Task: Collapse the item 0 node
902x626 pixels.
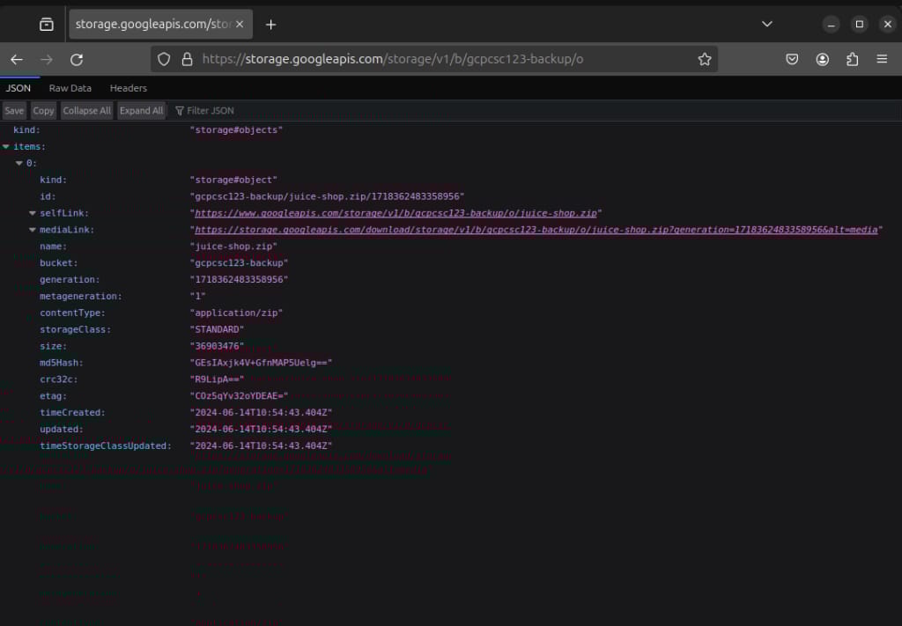Action: click(19, 163)
